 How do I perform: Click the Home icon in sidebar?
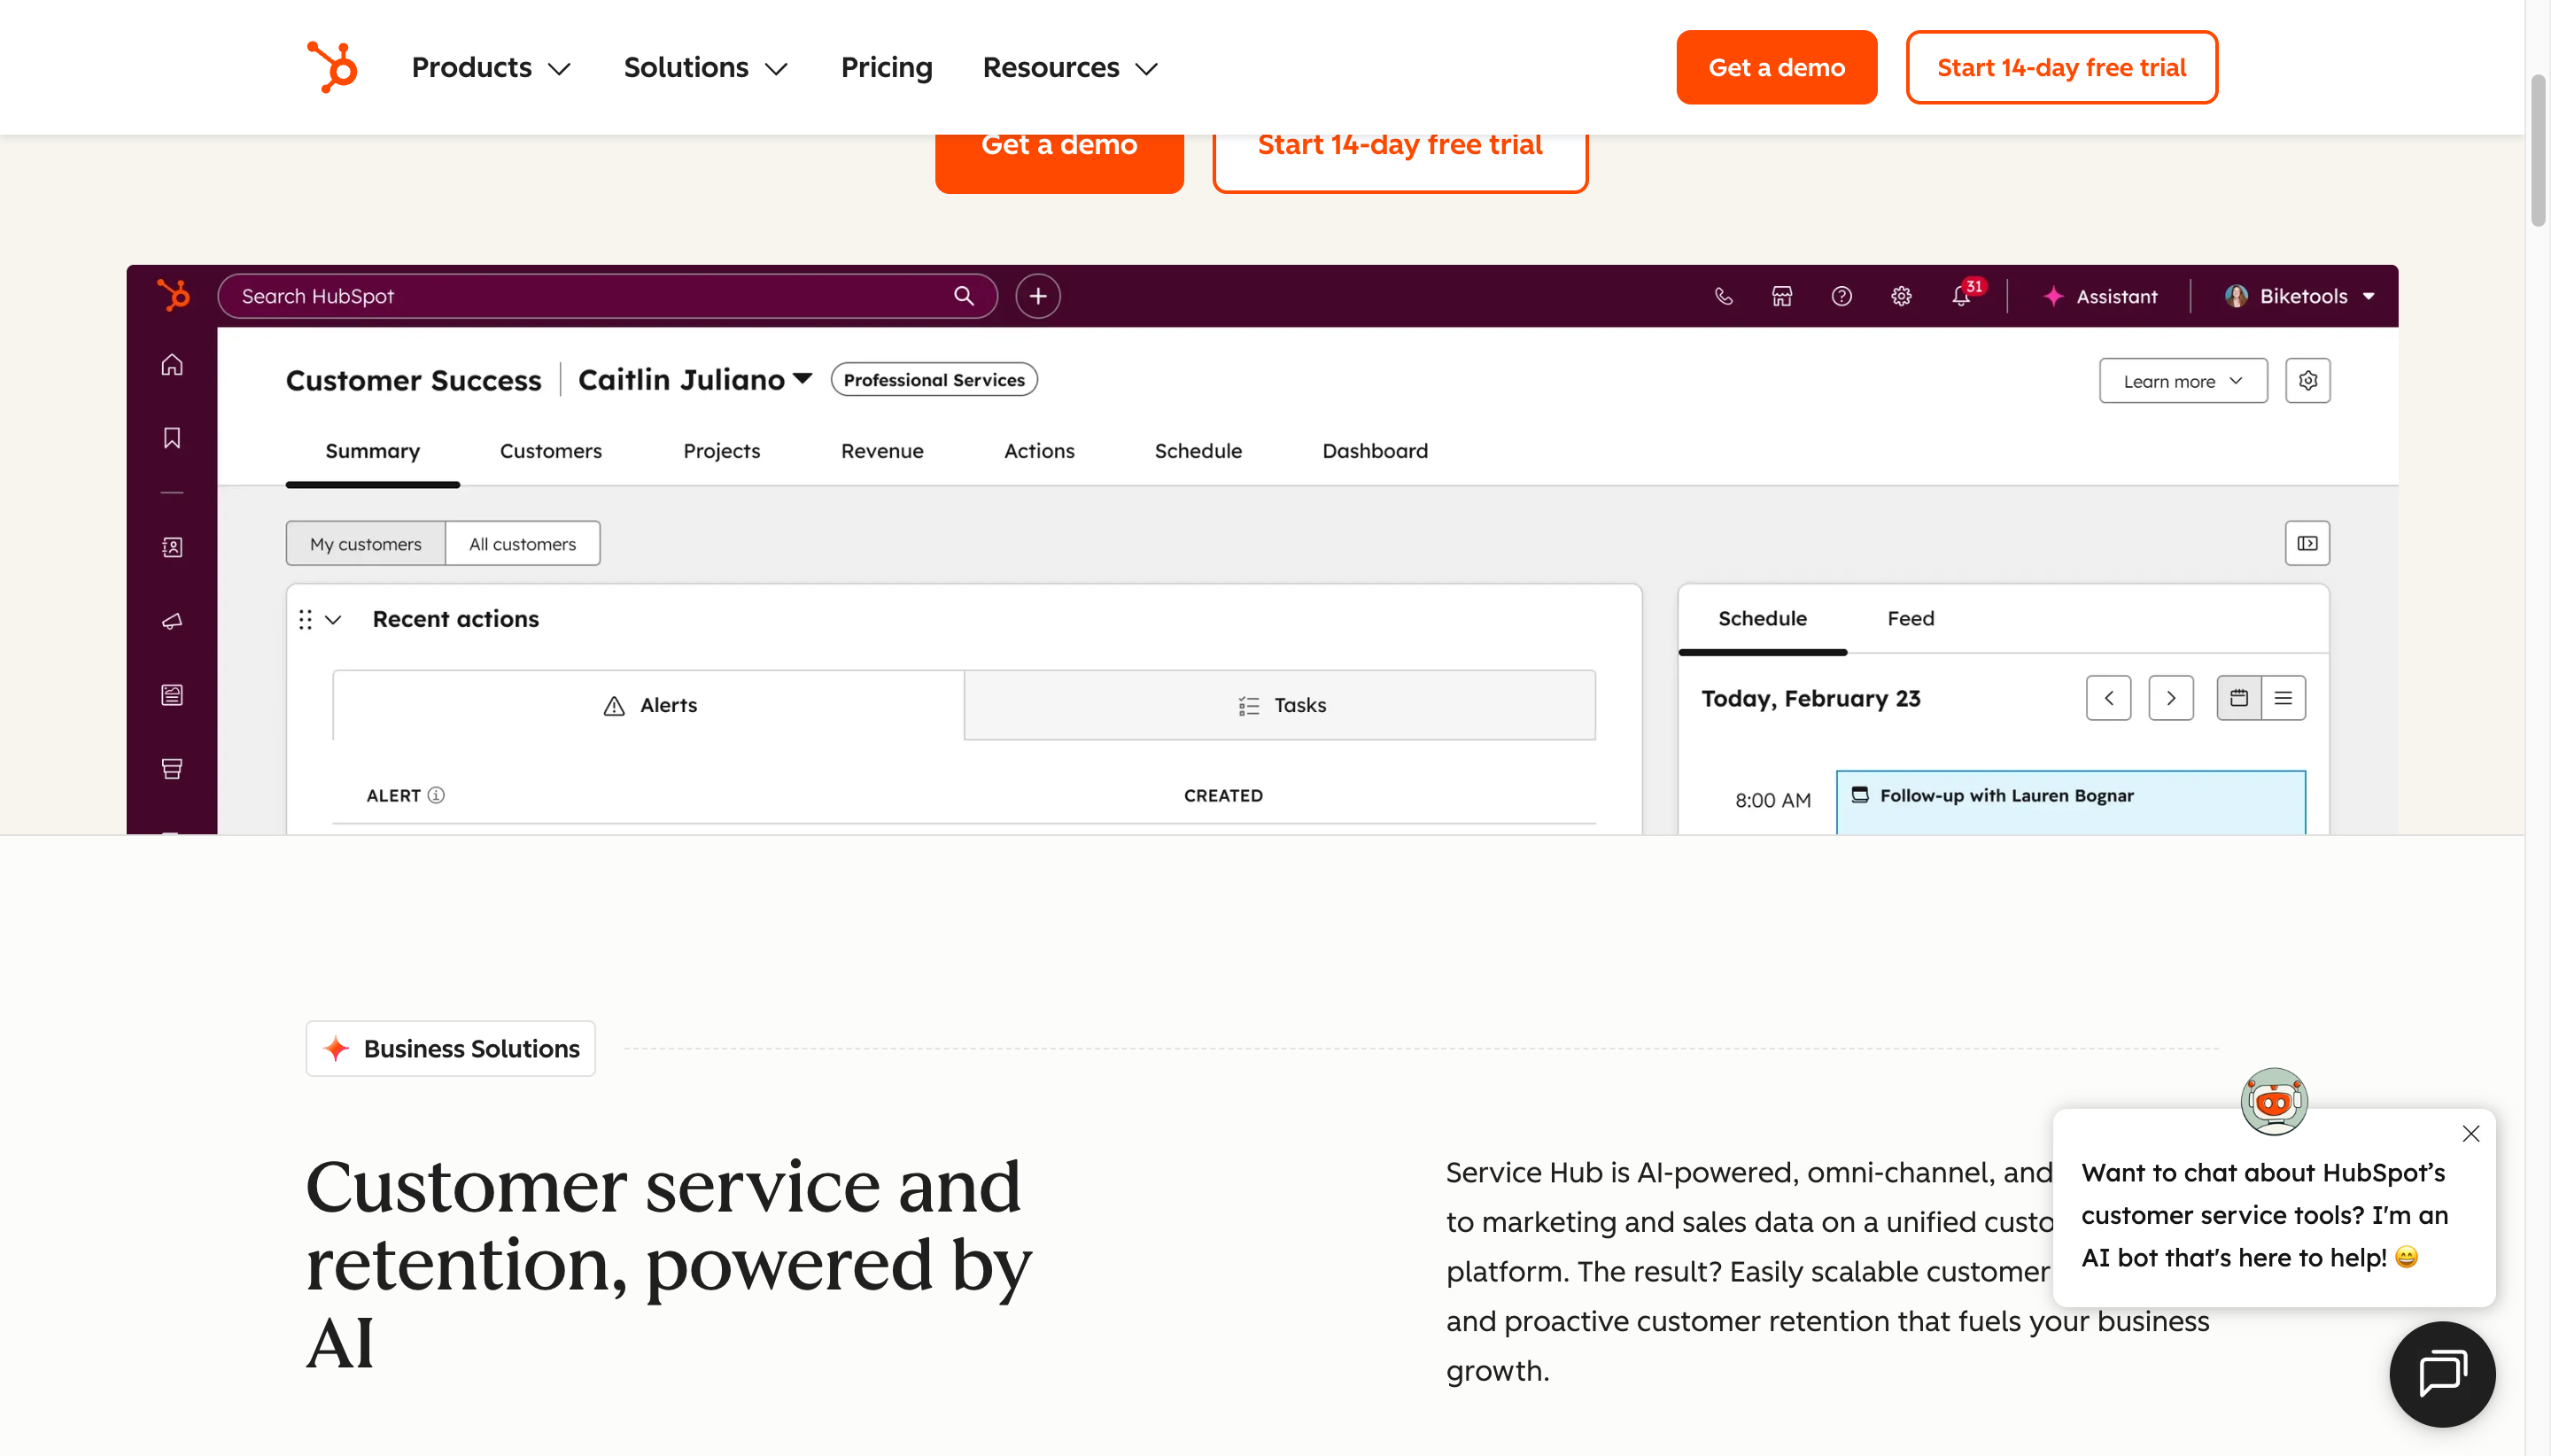(172, 364)
